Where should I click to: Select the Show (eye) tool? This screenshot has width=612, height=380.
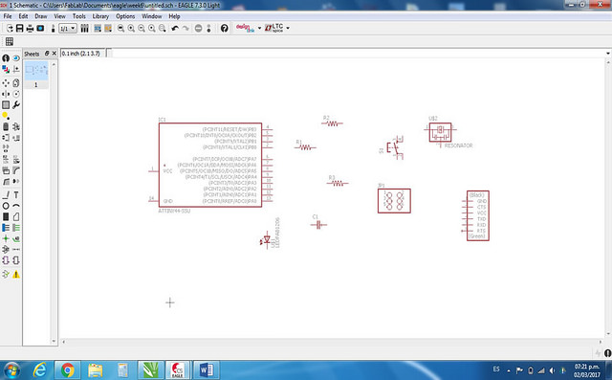click(x=16, y=58)
